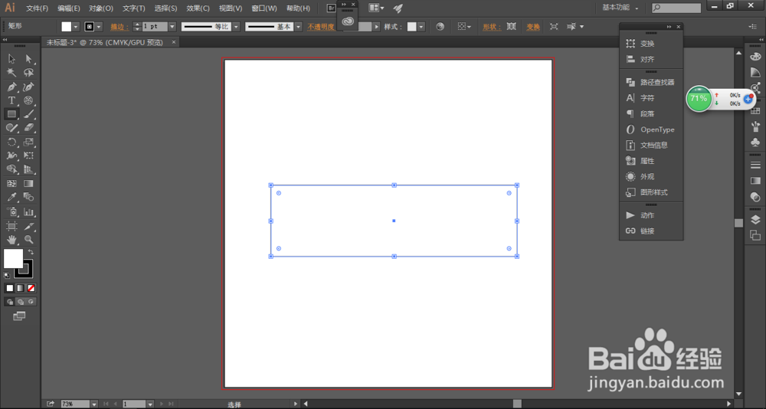Set paint mode to solid Color
This screenshot has width=766, height=409.
click(10, 288)
